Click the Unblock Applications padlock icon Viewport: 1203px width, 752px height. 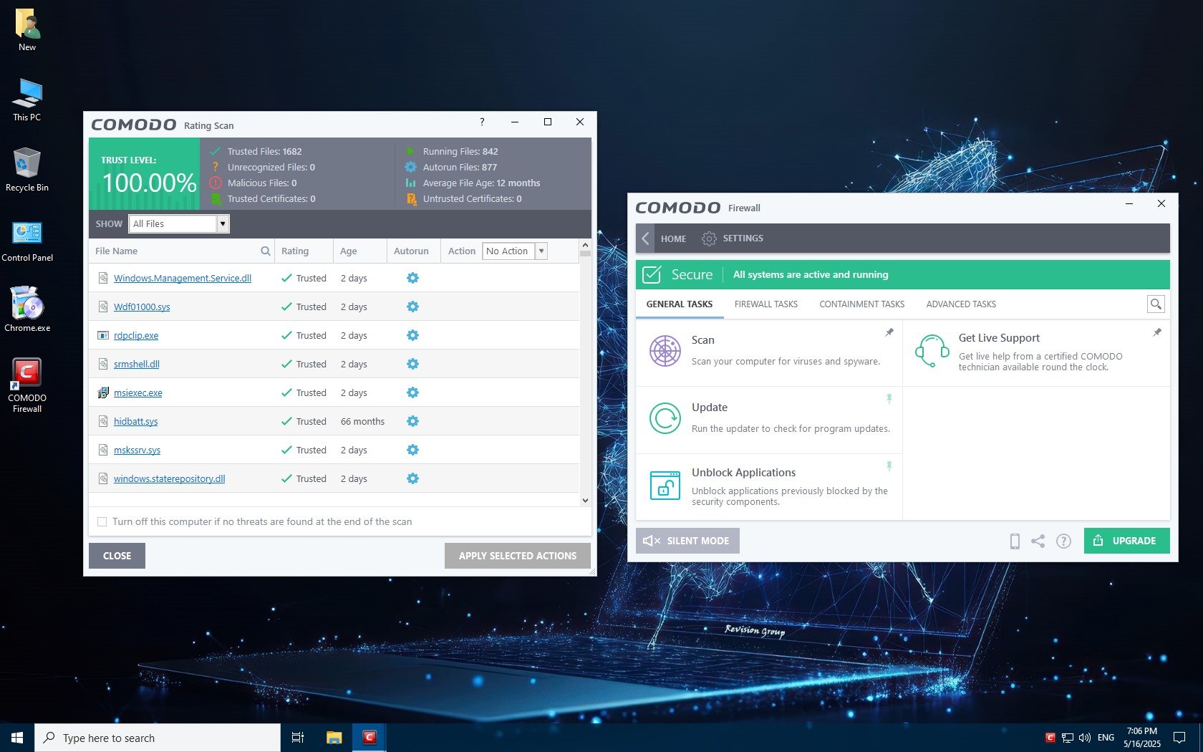click(x=665, y=486)
